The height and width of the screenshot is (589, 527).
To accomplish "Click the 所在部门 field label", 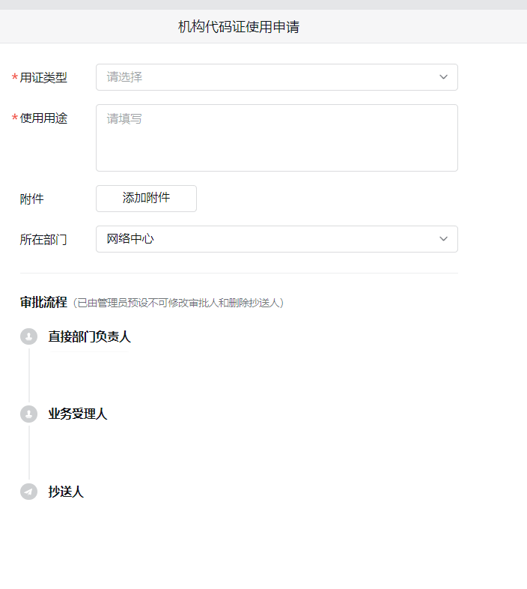I will (43, 239).
